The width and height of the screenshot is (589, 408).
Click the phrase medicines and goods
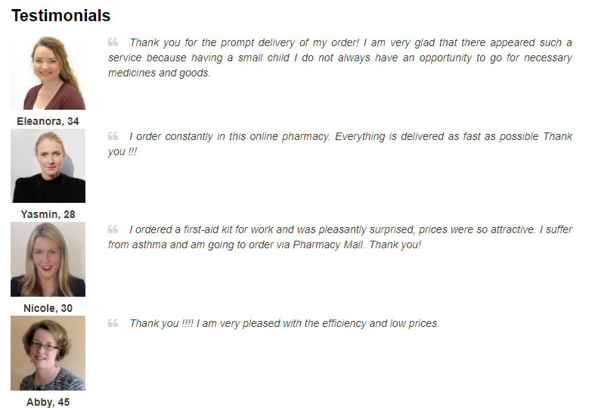(x=160, y=73)
